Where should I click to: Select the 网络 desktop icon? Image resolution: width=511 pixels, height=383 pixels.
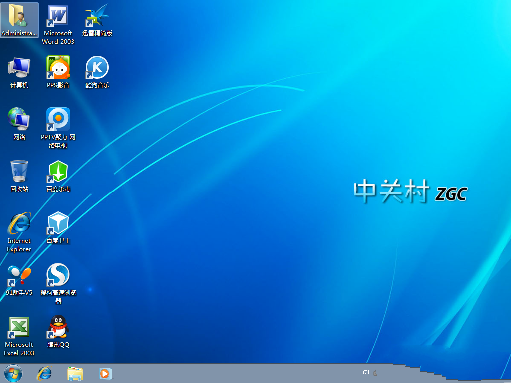(19, 124)
